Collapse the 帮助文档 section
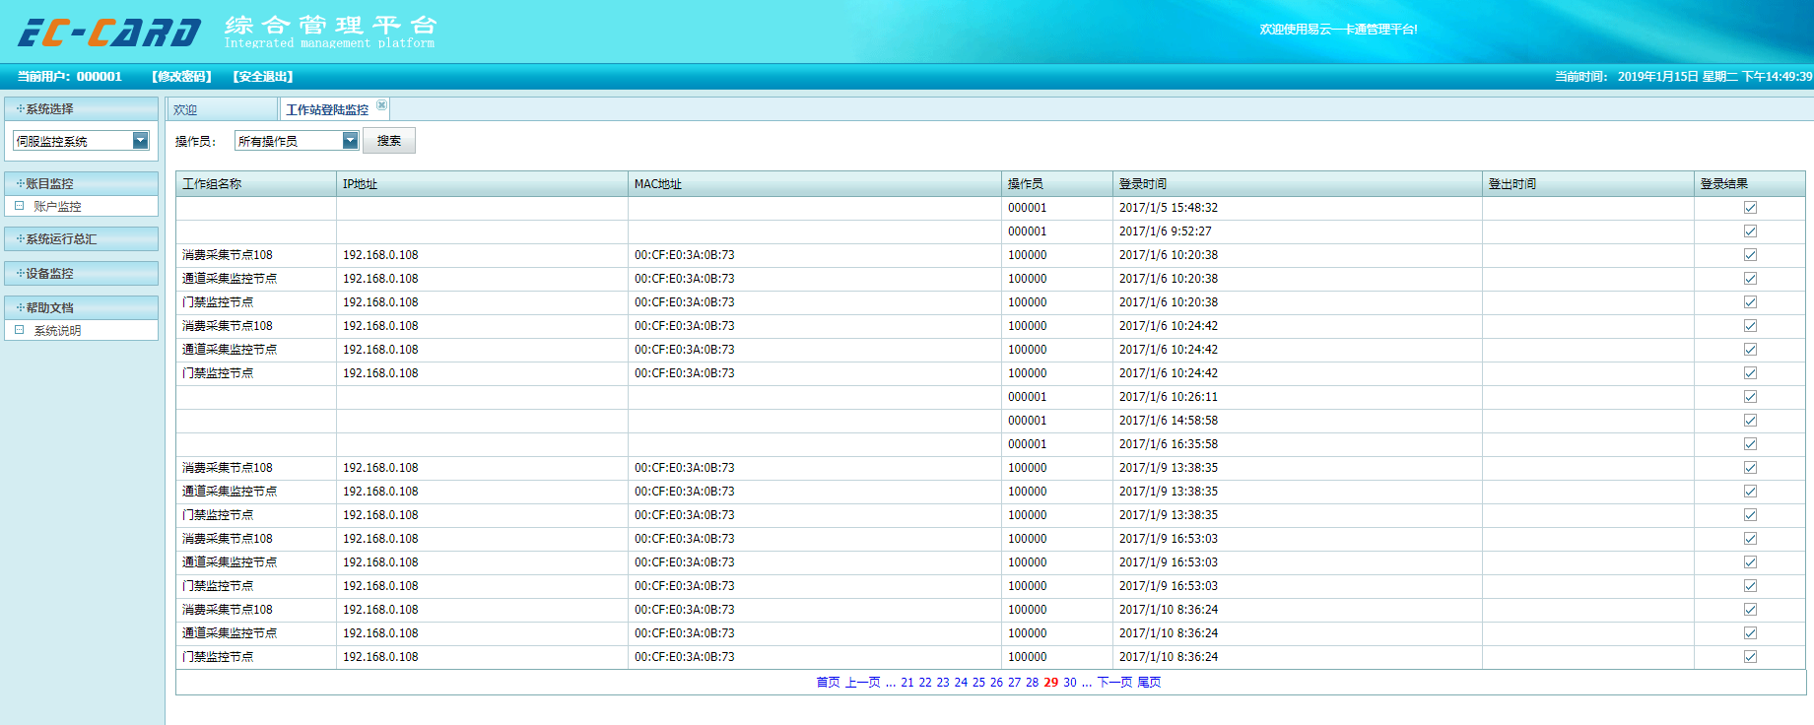Viewport: 1814px width, 725px height. pos(81,307)
